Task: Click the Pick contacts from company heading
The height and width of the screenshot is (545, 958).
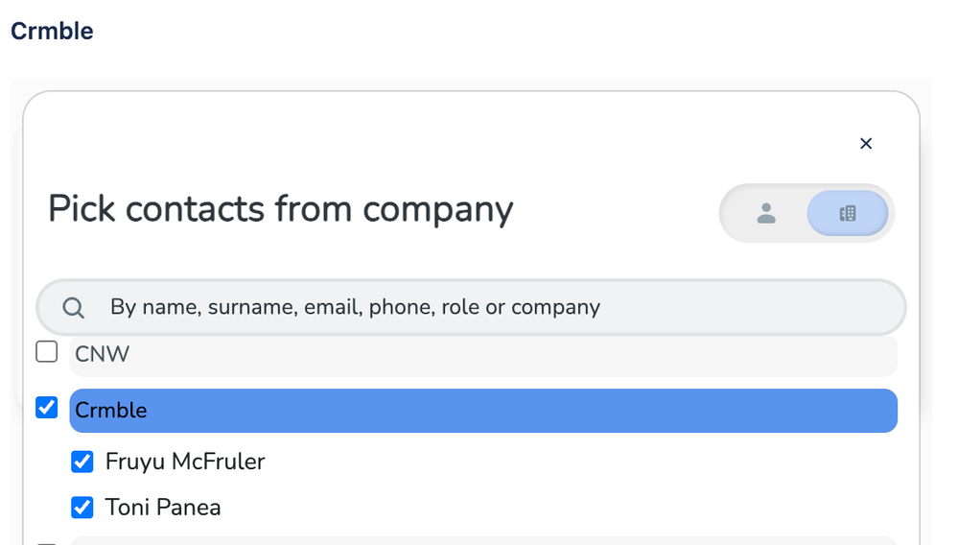Action: [x=281, y=208]
